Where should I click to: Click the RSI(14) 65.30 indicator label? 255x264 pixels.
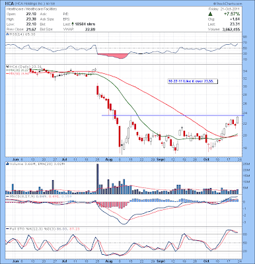[x=22, y=34]
